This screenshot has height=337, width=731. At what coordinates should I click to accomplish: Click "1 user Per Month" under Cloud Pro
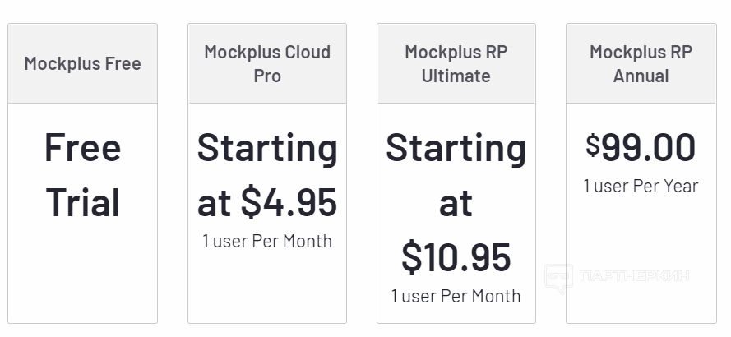click(x=267, y=241)
